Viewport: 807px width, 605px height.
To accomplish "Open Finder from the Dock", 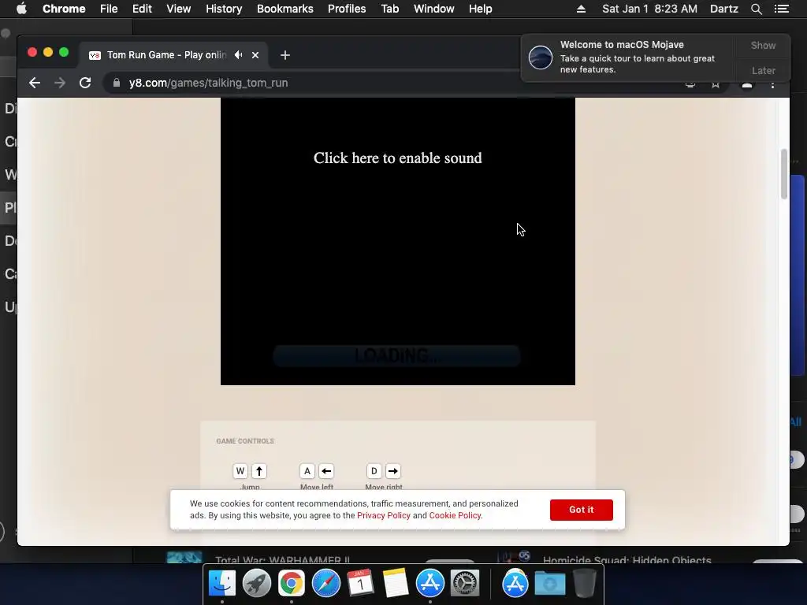I will [221, 583].
